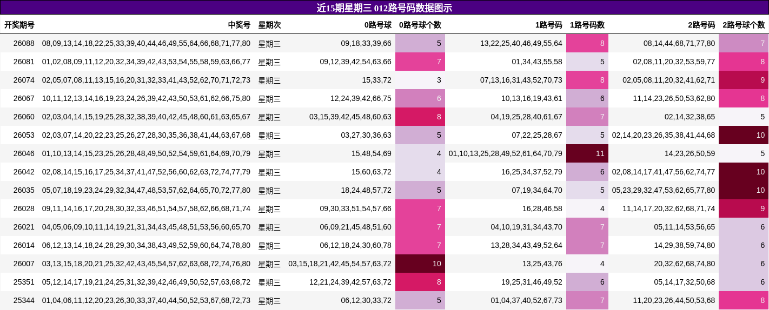Image resolution: width=769 pixels, height=310 pixels.
Task: Click the 0路号球 column header
Action: click(377, 25)
